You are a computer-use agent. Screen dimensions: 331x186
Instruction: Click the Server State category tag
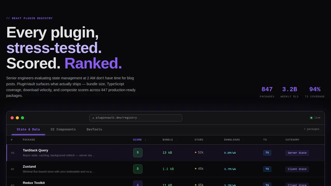[x=297, y=153]
